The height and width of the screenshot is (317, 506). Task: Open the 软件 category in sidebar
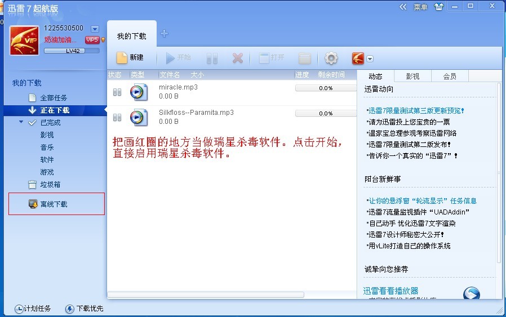coord(47,160)
